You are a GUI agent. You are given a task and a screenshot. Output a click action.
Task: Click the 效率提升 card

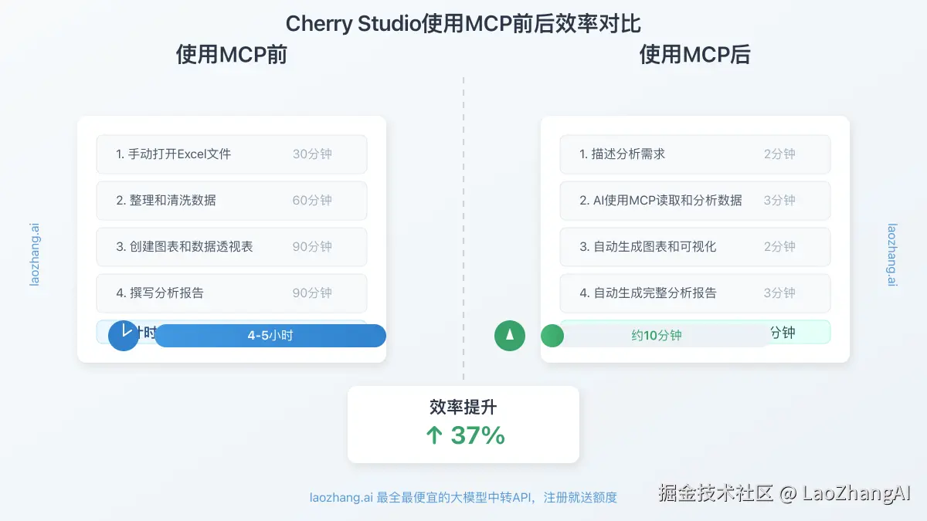click(463, 423)
